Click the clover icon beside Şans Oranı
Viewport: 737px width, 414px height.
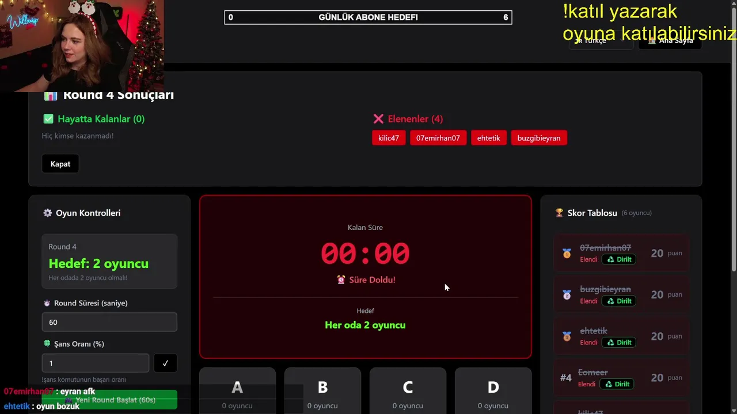tap(47, 344)
